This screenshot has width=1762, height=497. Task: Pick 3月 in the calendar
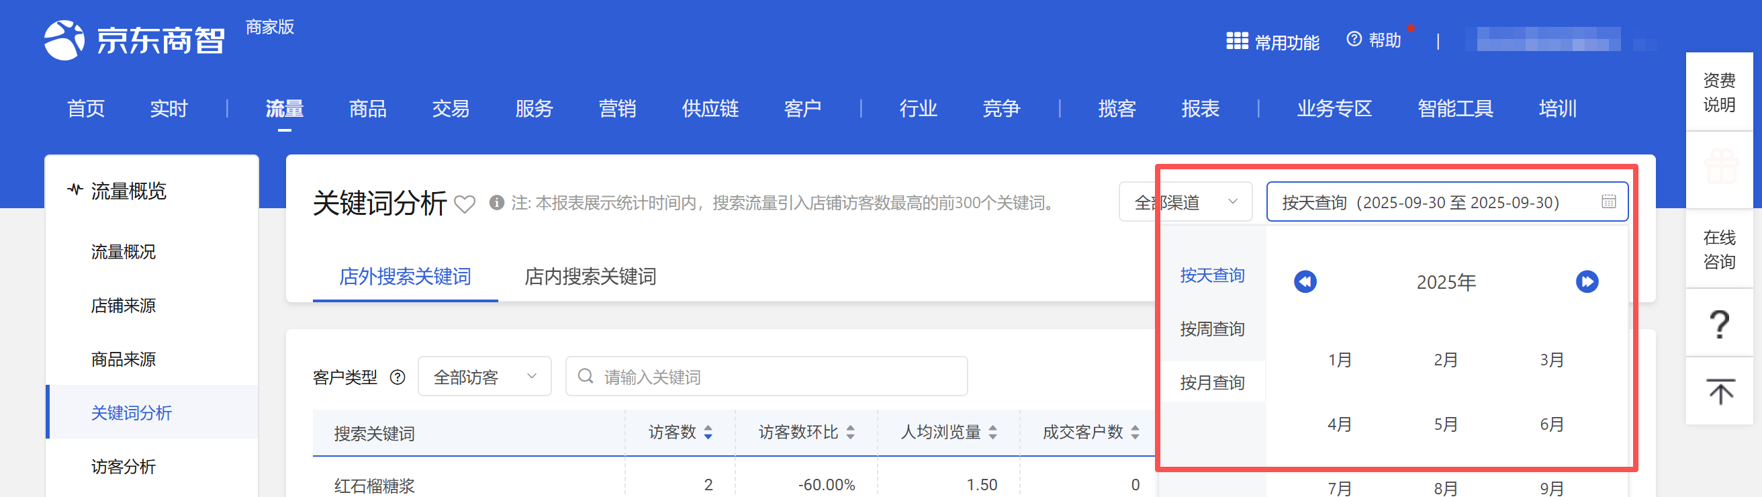tap(1552, 360)
